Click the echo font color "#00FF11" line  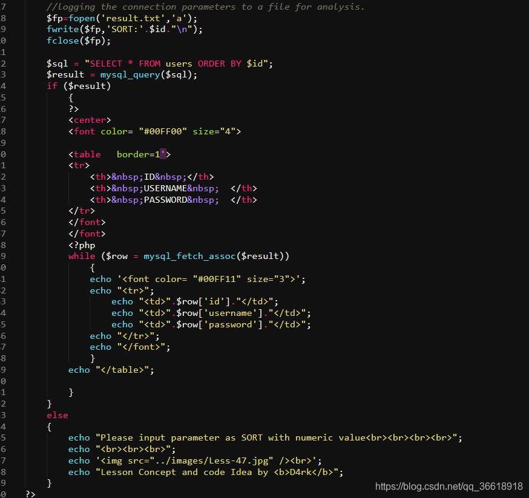pyautogui.click(x=198, y=279)
